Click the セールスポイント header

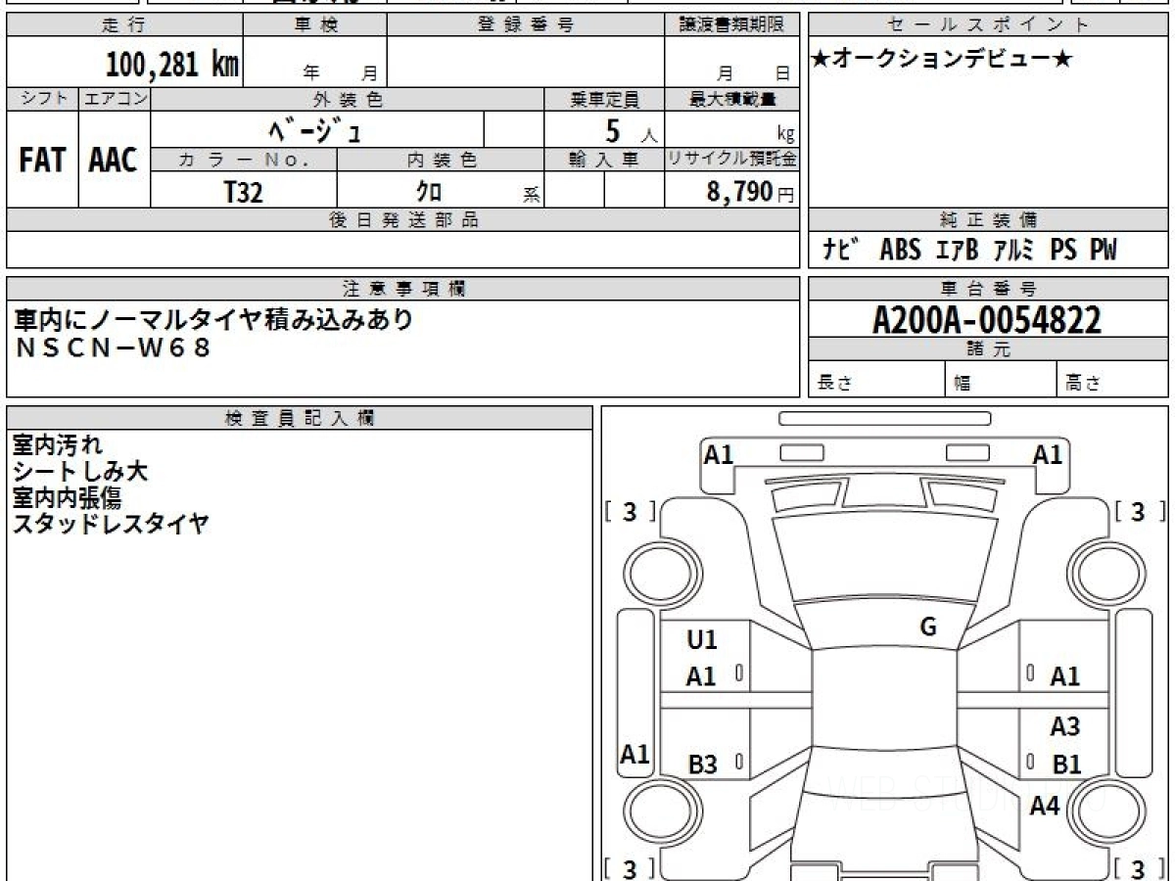tap(989, 25)
